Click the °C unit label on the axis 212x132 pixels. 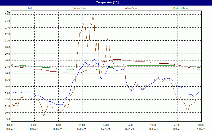8,12
